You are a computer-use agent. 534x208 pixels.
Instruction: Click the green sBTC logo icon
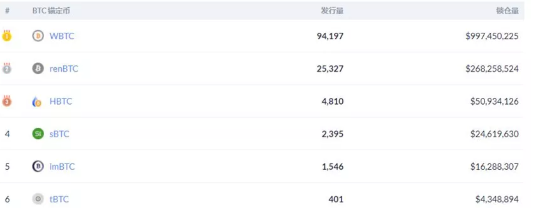click(x=38, y=134)
